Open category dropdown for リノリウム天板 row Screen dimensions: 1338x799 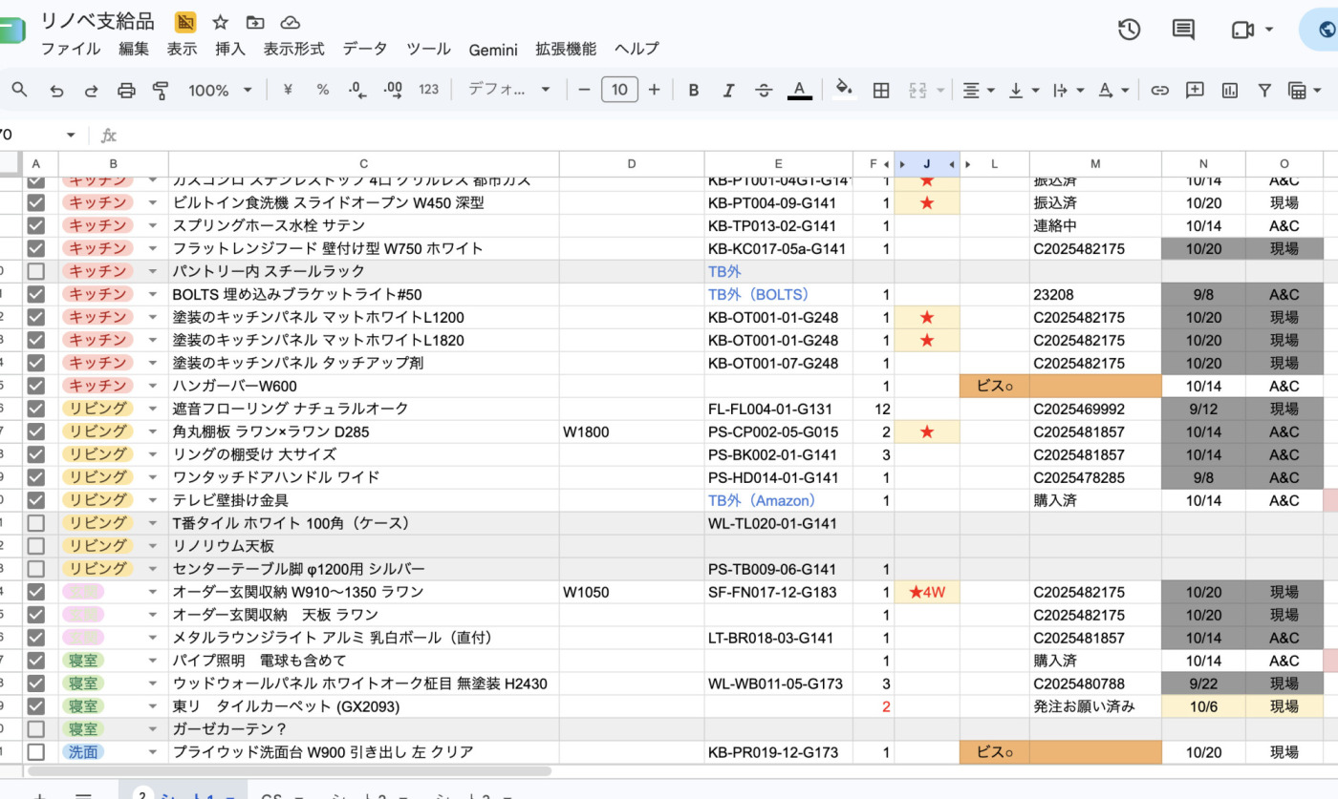pyautogui.click(x=152, y=546)
